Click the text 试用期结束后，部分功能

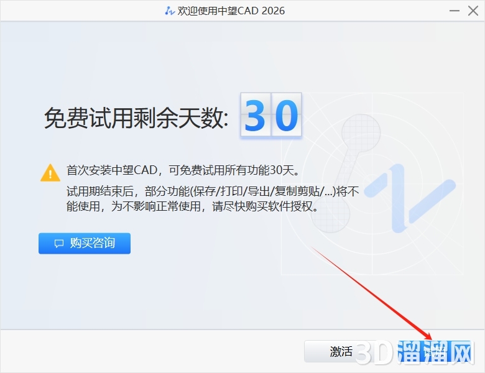click(127, 191)
